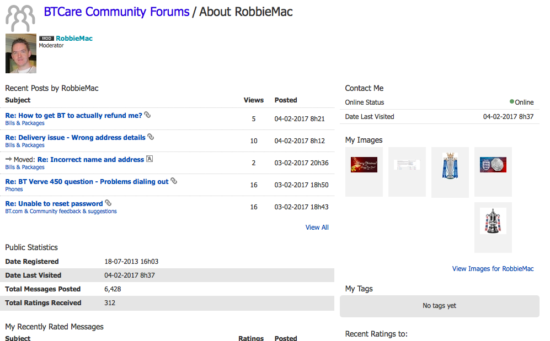
Task: Open Bills & Packages board under Incorrect name post
Action: coord(25,167)
